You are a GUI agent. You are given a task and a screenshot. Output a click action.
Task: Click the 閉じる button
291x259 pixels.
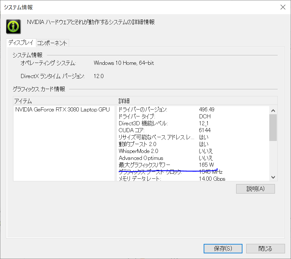(265, 248)
